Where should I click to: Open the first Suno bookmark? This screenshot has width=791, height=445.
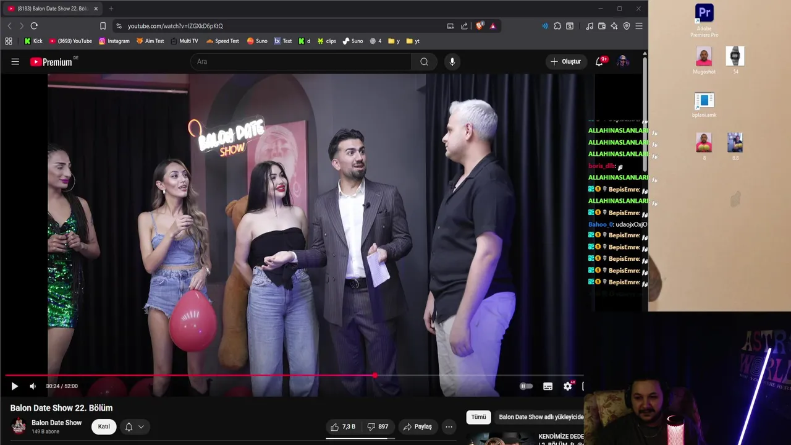(257, 41)
